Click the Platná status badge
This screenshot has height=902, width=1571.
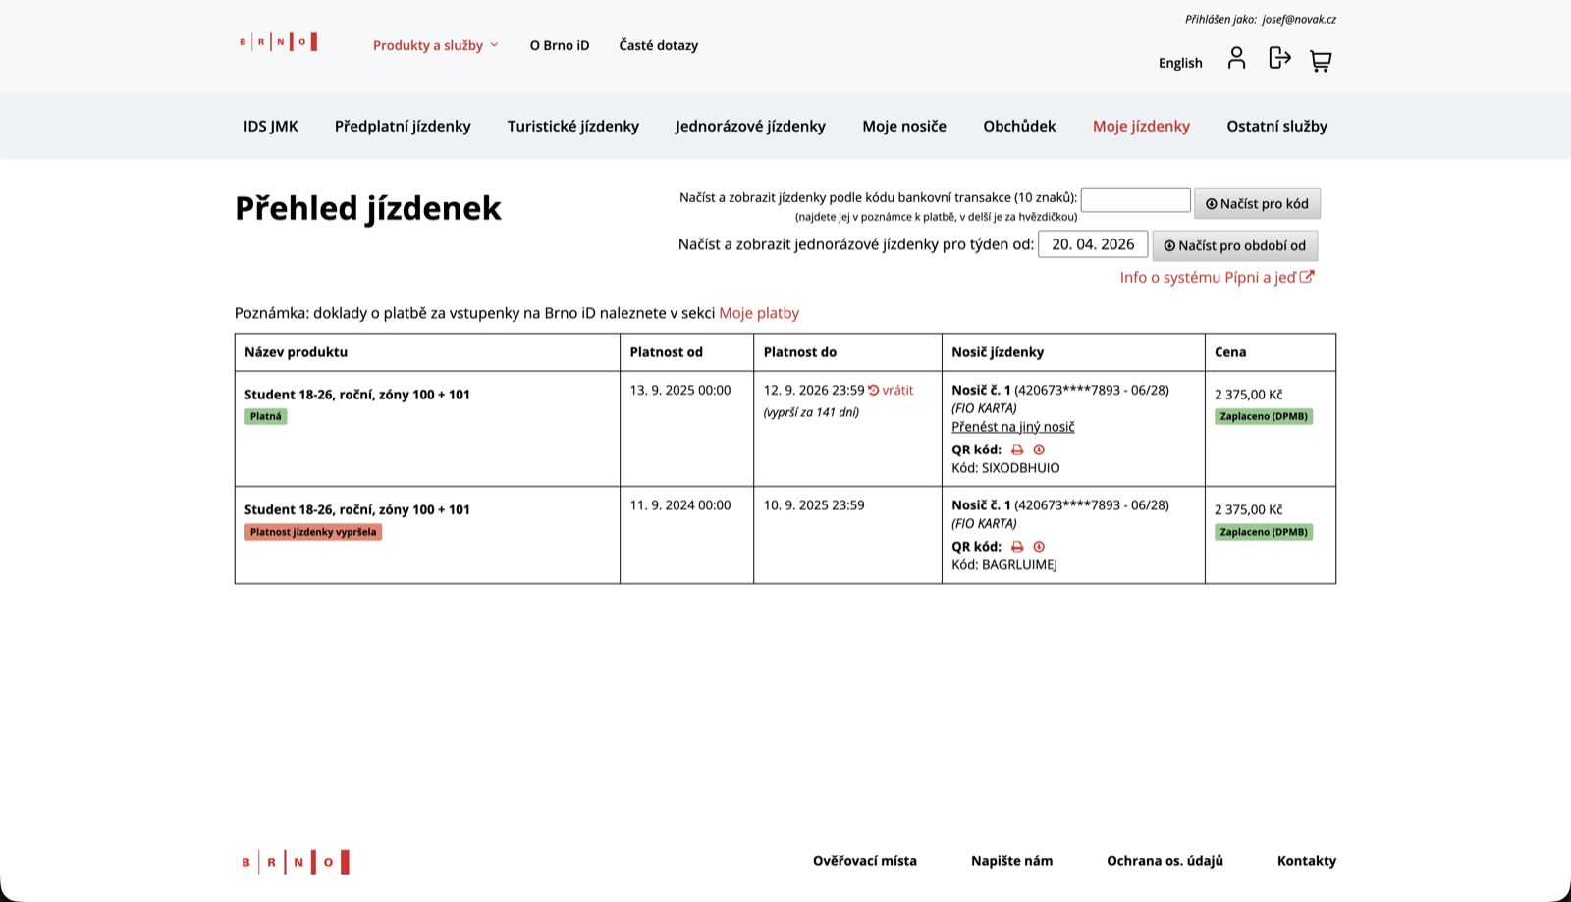[x=266, y=416]
